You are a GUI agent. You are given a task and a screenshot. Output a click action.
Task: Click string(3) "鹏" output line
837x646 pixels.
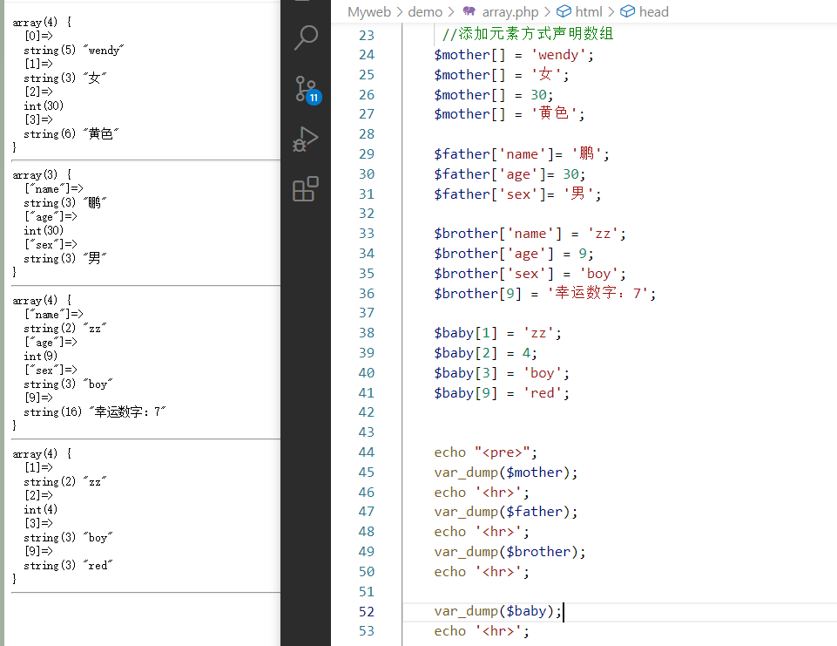pyautogui.click(x=65, y=202)
